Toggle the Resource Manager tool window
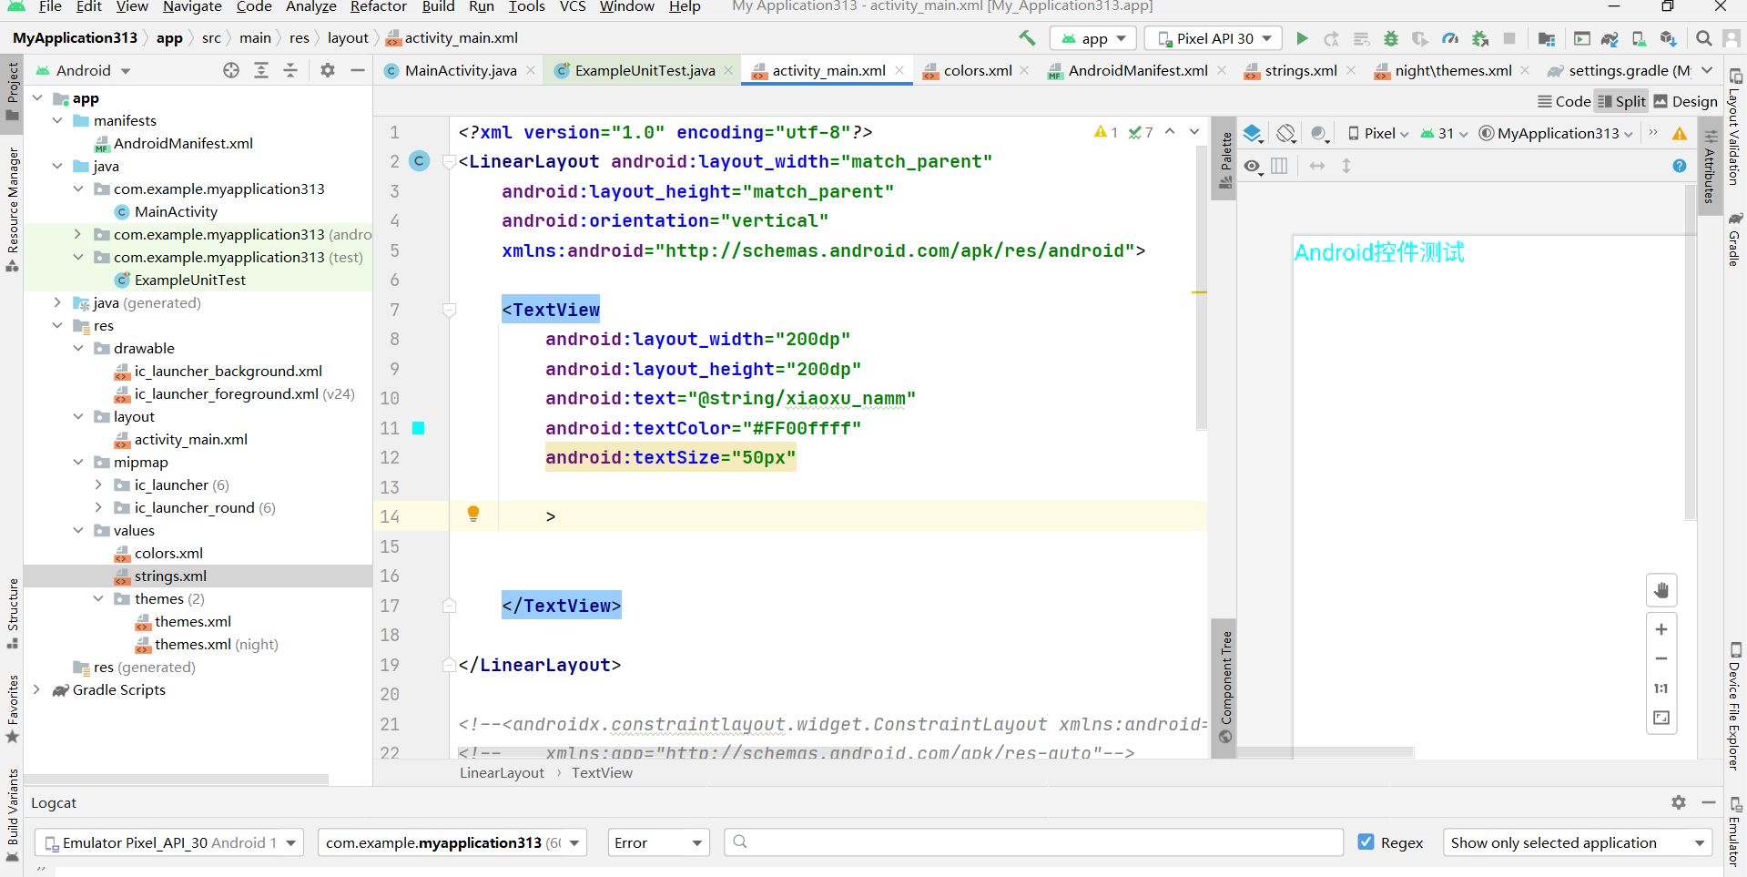This screenshot has height=877, width=1747. (x=13, y=209)
